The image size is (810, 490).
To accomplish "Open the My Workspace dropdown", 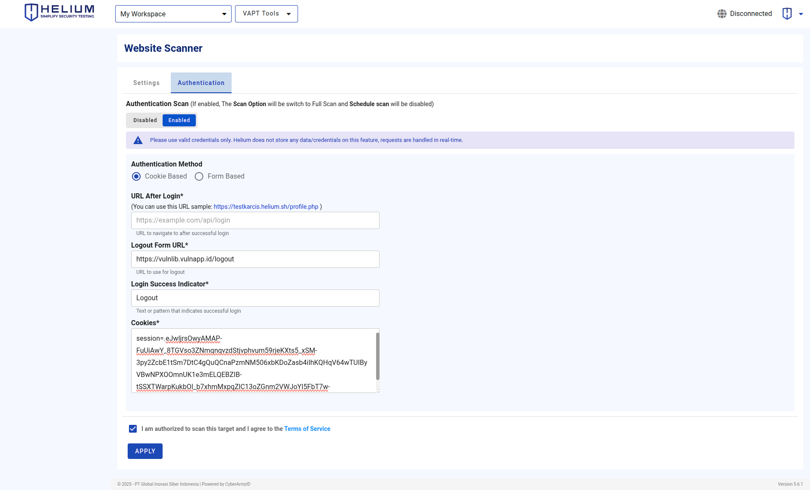I will click(x=173, y=14).
